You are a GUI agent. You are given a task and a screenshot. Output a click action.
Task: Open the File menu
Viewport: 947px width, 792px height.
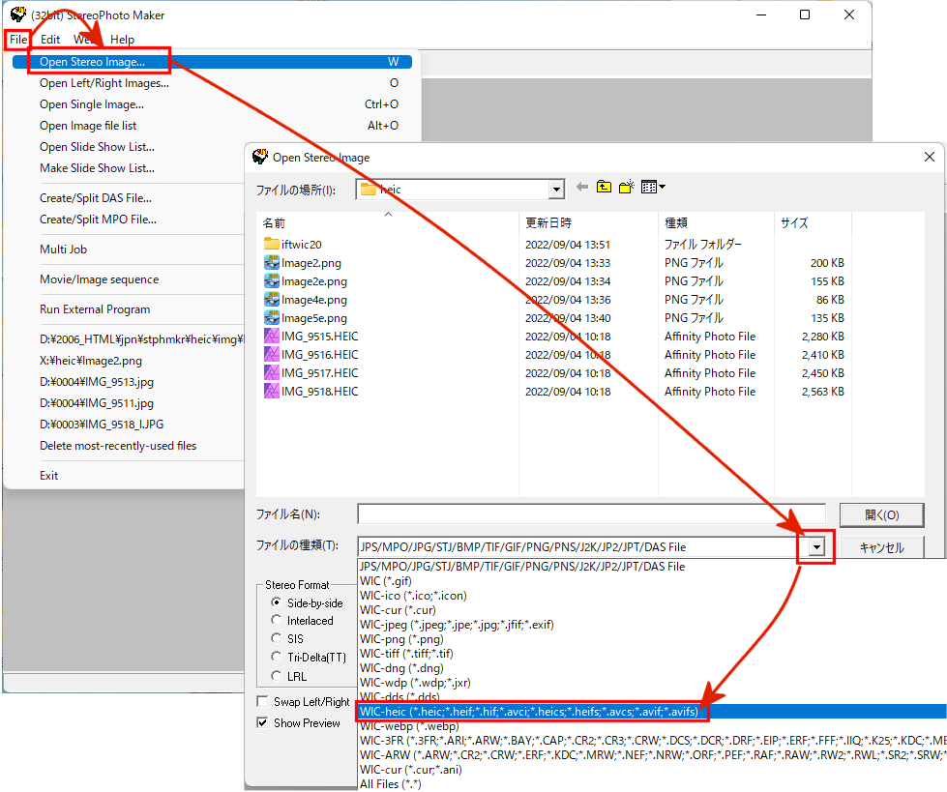[x=18, y=40]
